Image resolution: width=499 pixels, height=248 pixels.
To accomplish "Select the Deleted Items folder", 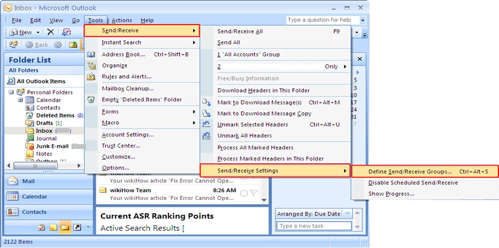I will (x=55, y=115).
